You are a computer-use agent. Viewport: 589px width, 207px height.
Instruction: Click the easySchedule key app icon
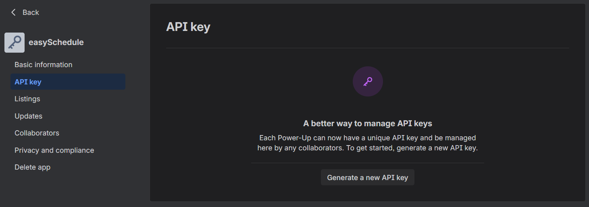[x=15, y=43]
